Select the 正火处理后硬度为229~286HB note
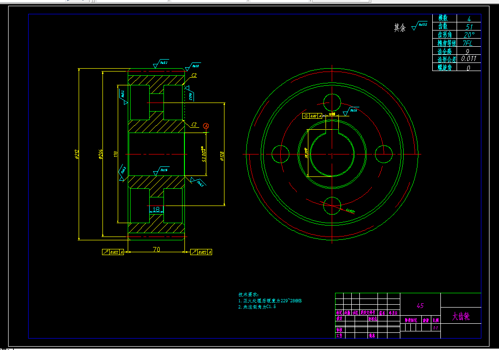Image resolution: width=499 pixels, height=350 pixels. coord(270,300)
